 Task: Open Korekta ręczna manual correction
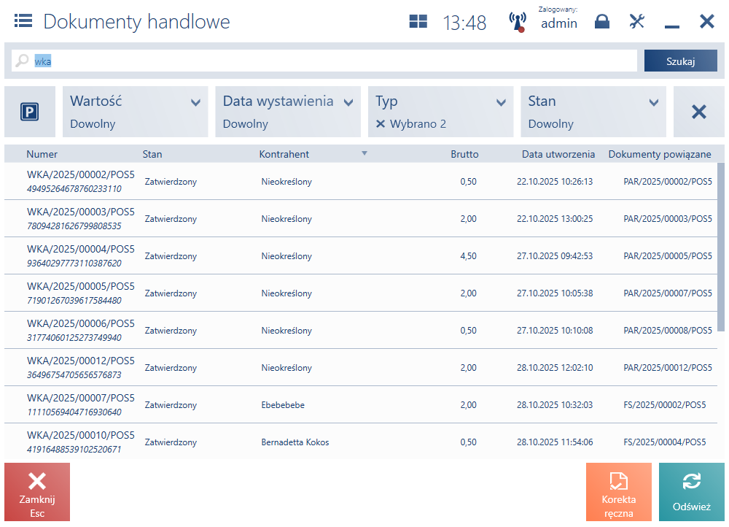[x=619, y=492]
